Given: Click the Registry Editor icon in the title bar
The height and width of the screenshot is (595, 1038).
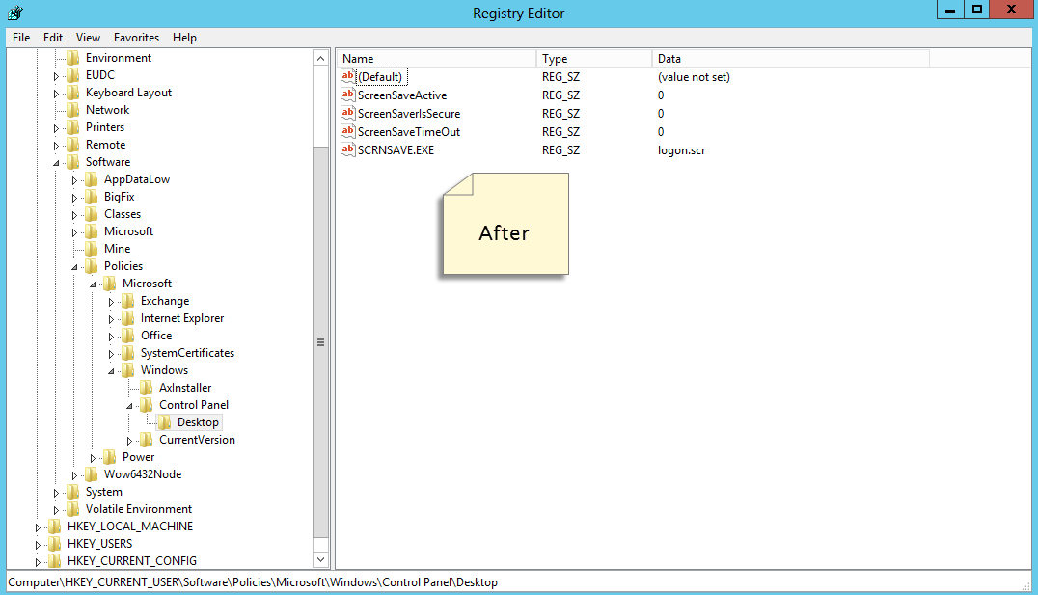Looking at the screenshot, I should [13, 13].
